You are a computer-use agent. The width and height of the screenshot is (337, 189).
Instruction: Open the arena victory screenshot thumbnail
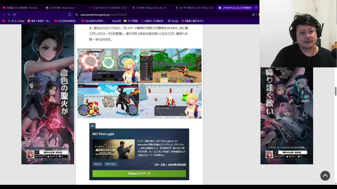pyautogui.click(x=171, y=101)
